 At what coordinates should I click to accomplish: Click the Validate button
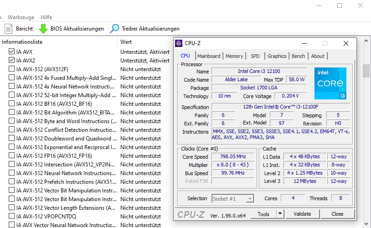pyautogui.click(x=302, y=214)
